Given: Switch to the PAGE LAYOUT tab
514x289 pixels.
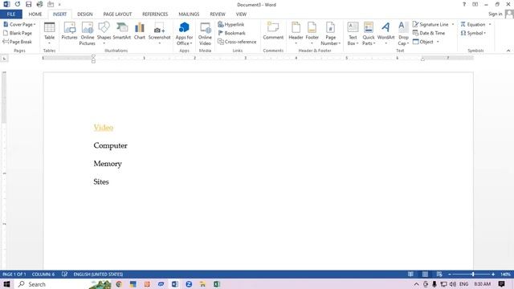Looking at the screenshot, I should point(117,14).
